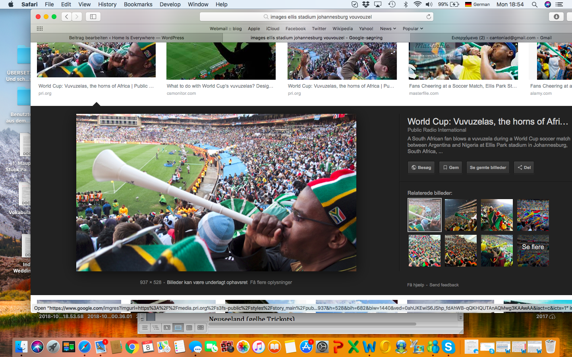
Task: Open Photos app in the Dock
Action: [243, 347]
